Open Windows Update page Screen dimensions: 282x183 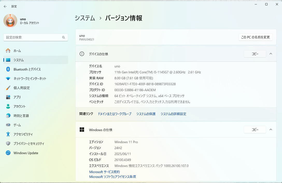point(36,153)
